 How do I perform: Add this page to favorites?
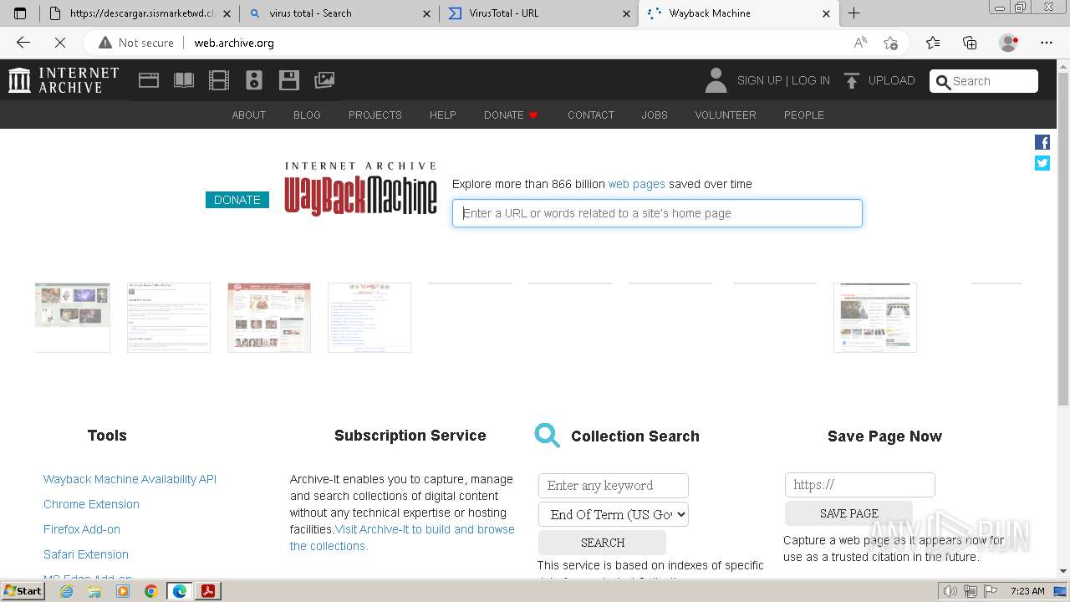click(x=891, y=43)
